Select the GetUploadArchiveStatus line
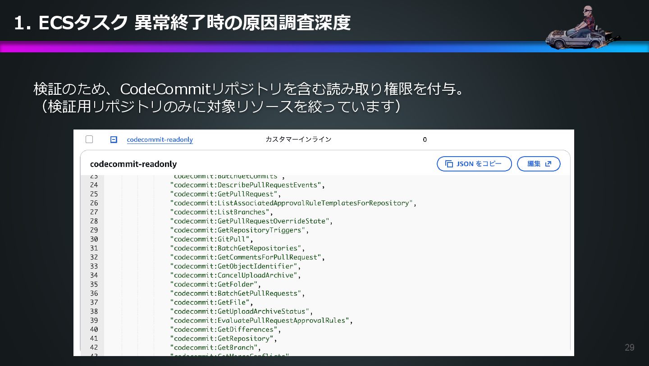 coord(242,311)
